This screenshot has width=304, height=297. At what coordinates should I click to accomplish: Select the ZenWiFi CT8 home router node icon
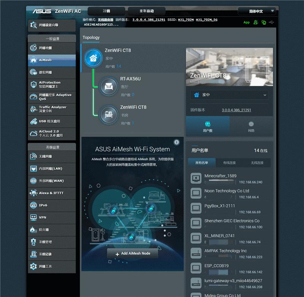[93, 58]
